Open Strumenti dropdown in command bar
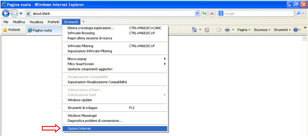The width and height of the screenshot is (308, 136). click(x=282, y=30)
